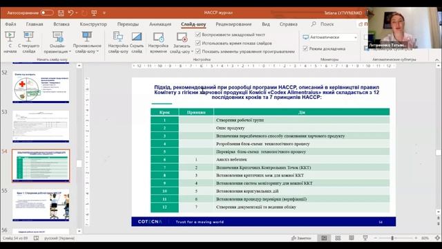Click the thumbnail pane scroll-up arrow
This screenshot has height=249, width=442.
click(79, 66)
